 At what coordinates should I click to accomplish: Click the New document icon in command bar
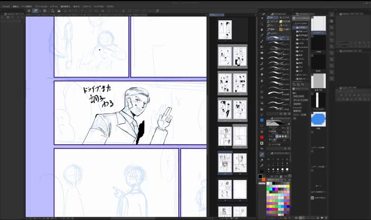(x=52, y=11)
